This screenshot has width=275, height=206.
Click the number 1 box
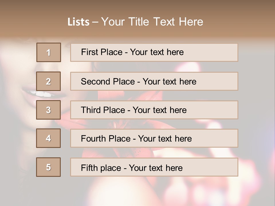tap(49, 52)
